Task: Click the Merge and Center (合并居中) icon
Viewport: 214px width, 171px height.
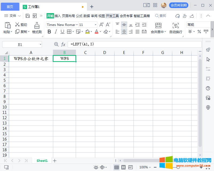Action: pos(158,25)
